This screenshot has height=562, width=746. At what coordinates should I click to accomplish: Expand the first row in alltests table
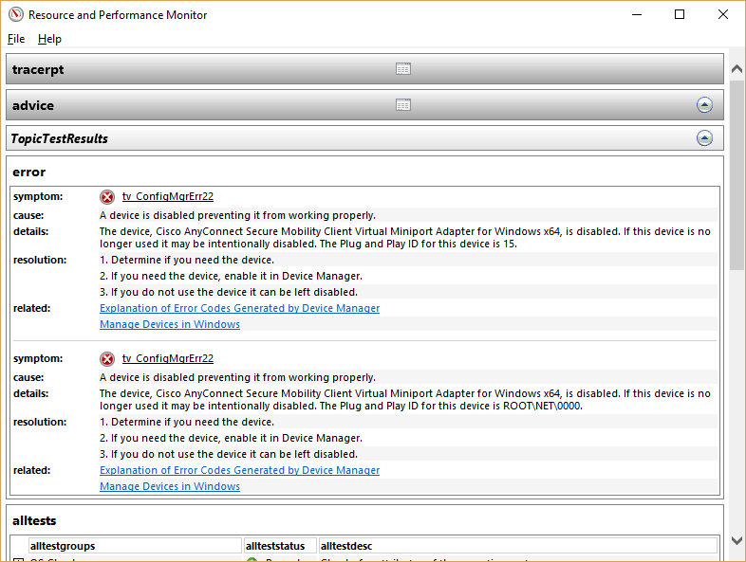point(18,559)
